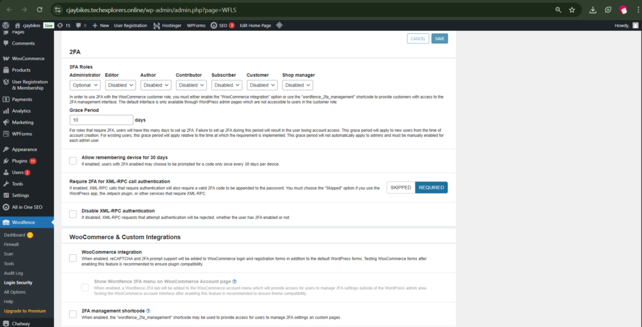Click the help icon beside 2FA management shortcode

tap(148, 311)
